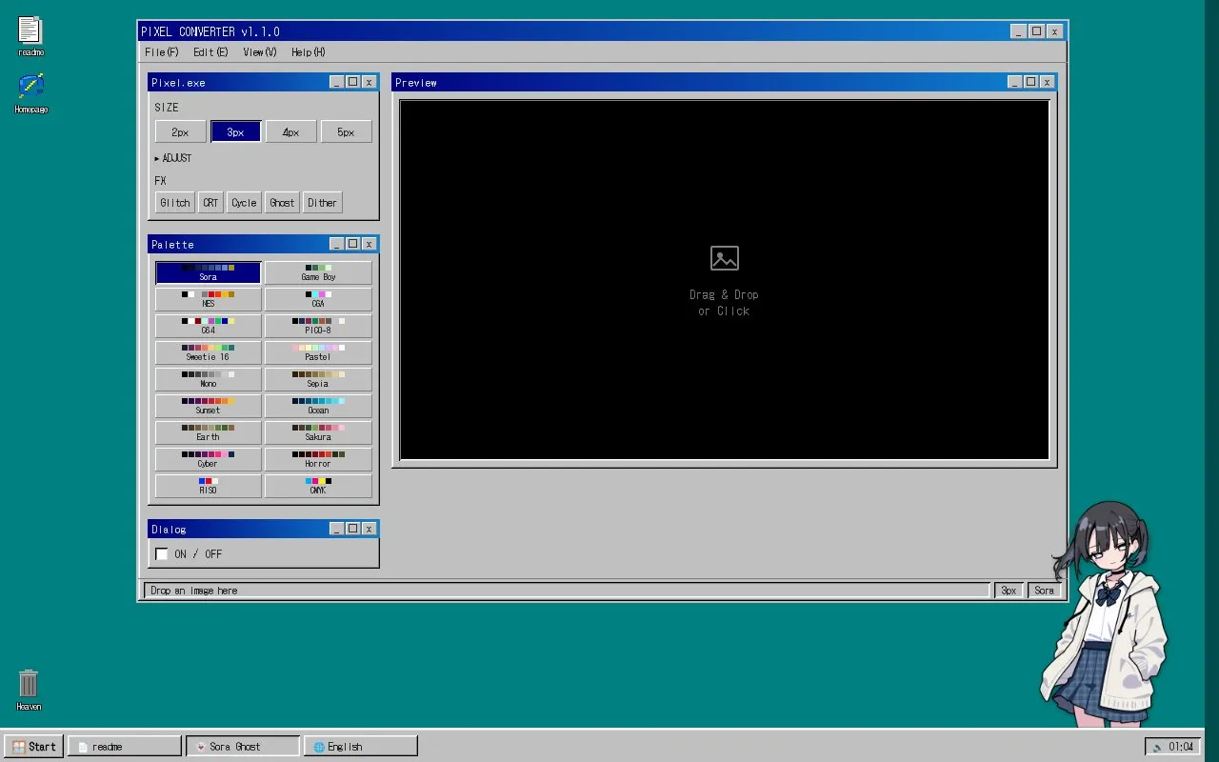Open the File(F) menu
Screen dimensions: 1219x762
pos(161,52)
